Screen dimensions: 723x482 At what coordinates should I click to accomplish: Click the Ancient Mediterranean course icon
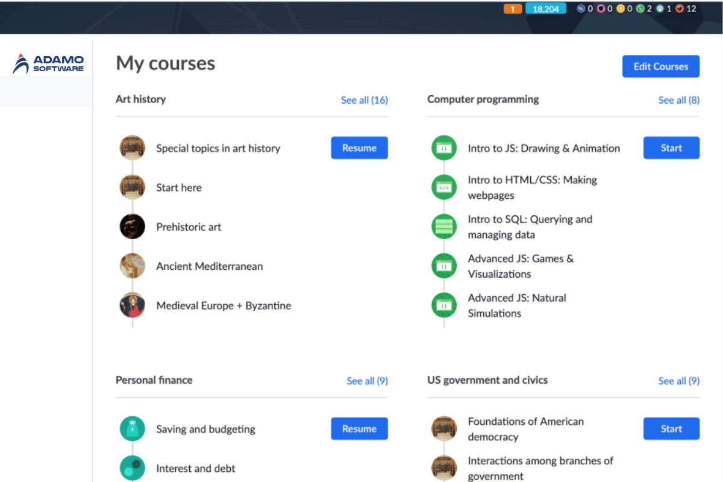pos(132,266)
